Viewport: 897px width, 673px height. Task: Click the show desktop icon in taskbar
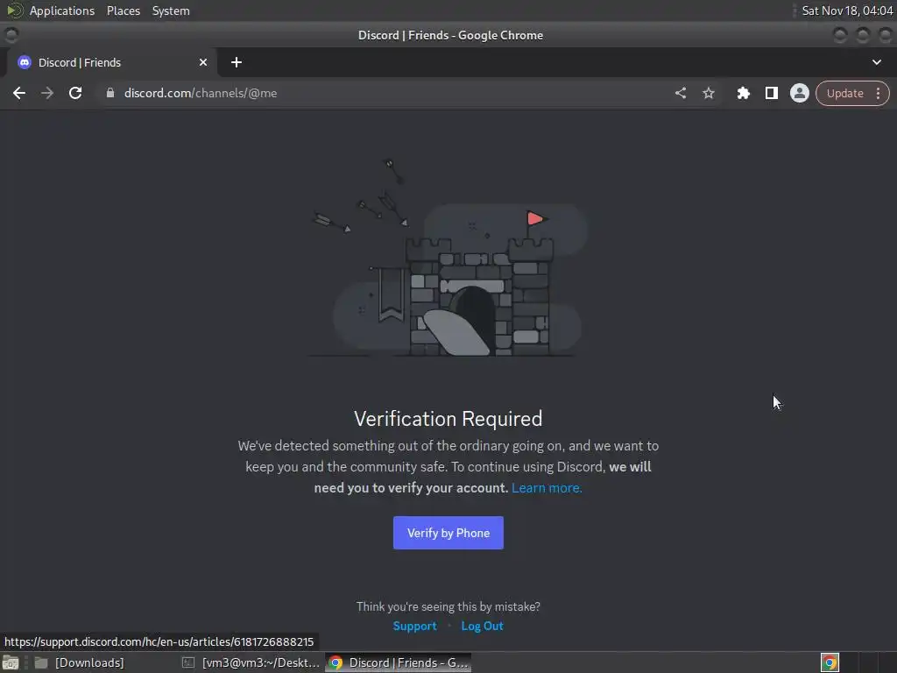click(x=11, y=662)
